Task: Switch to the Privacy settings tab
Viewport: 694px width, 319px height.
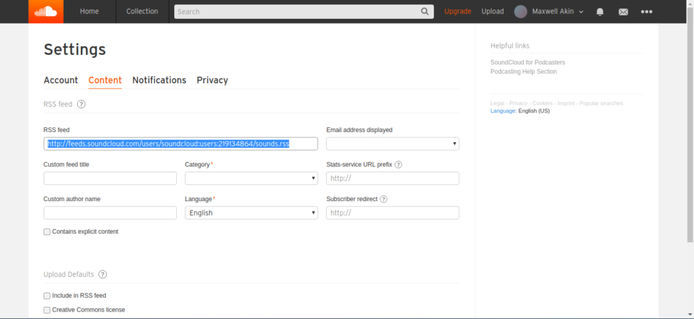Action: pos(212,80)
